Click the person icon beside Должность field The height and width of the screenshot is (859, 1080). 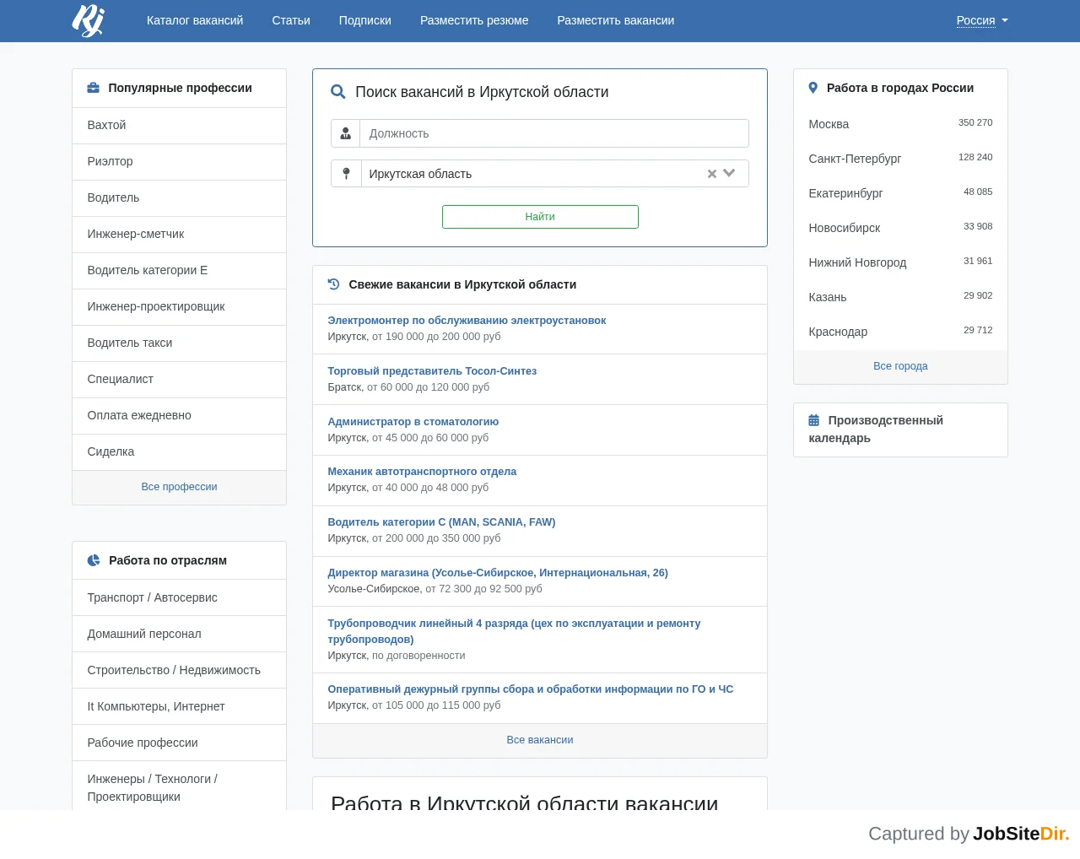pyautogui.click(x=346, y=133)
